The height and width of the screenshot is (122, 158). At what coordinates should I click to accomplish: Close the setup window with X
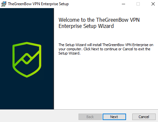click(153, 4)
